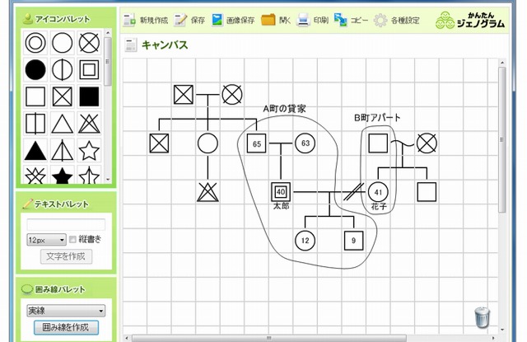The height and width of the screenshot is (342, 527).
Task: Choose the double square palette icon
Action: pyautogui.click(x=89, y=71)
